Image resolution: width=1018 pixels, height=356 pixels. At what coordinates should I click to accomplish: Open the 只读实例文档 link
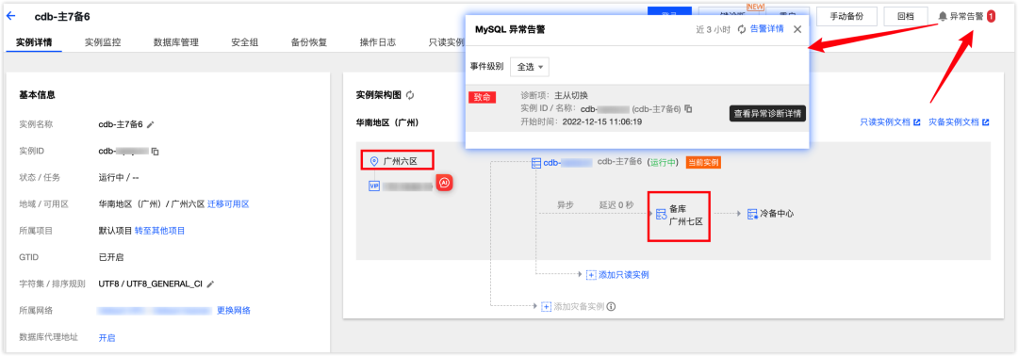point(890,121)
